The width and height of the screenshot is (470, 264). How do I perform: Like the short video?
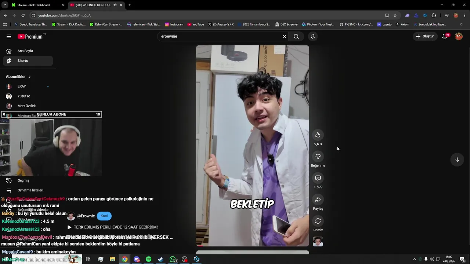[x=318, y=135]
